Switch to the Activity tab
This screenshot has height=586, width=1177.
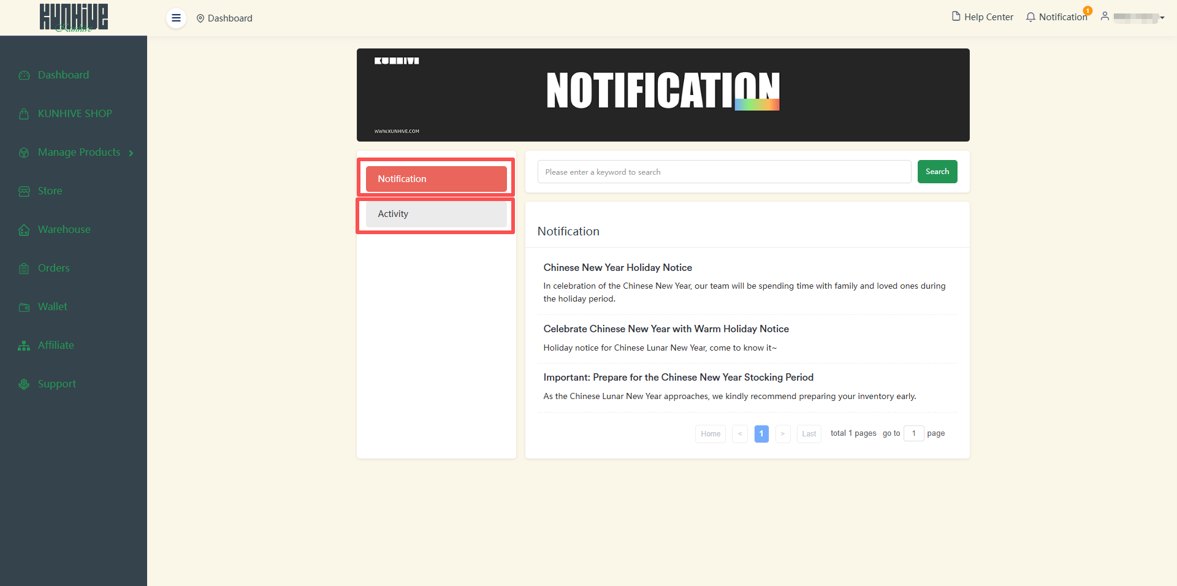point(436,214)
